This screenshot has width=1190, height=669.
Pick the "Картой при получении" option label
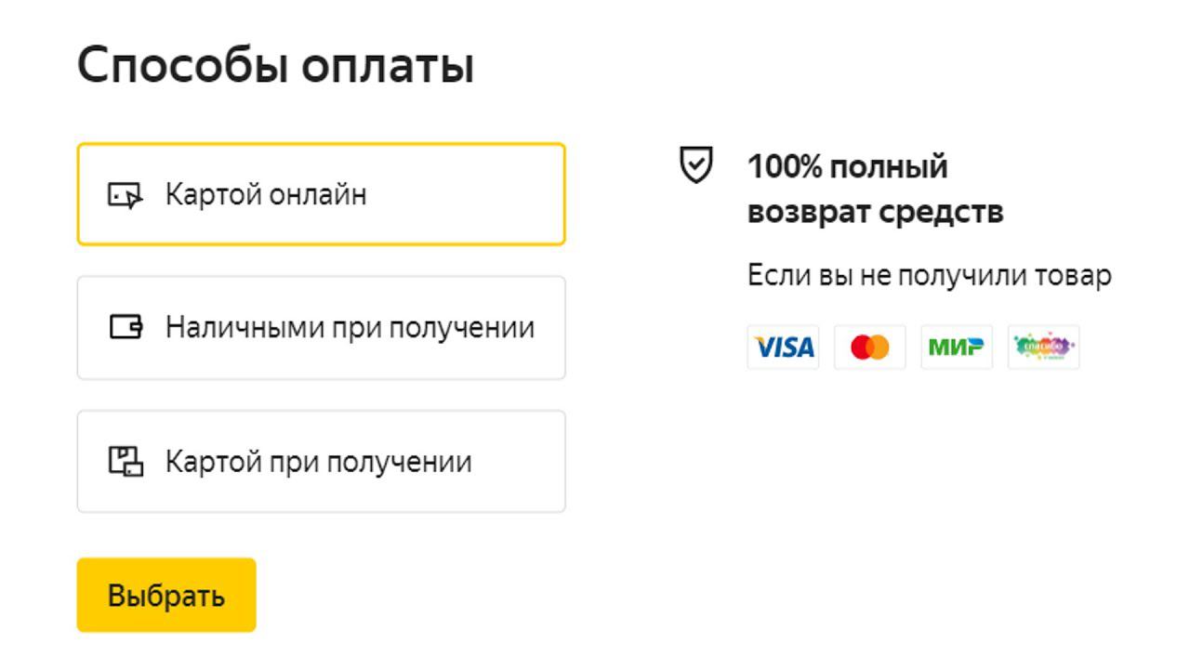point(318,462)
